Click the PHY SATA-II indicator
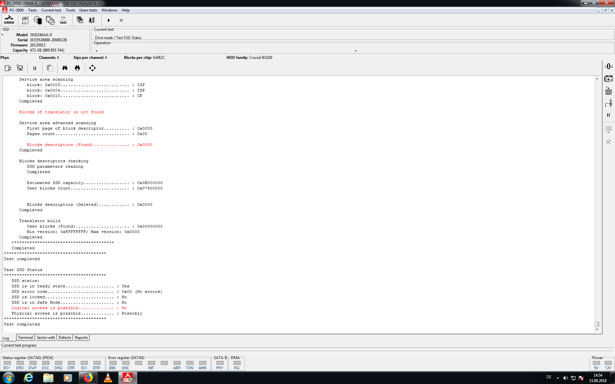Image resolution: width=615 pixels, height=384 pixels. (x=220, y=363)
